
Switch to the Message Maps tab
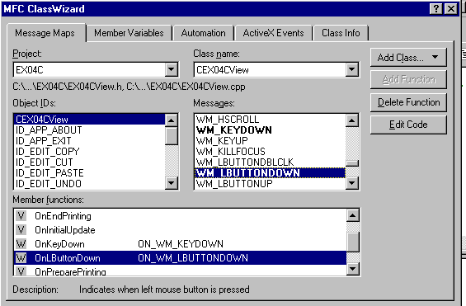(x=45, y=33)
